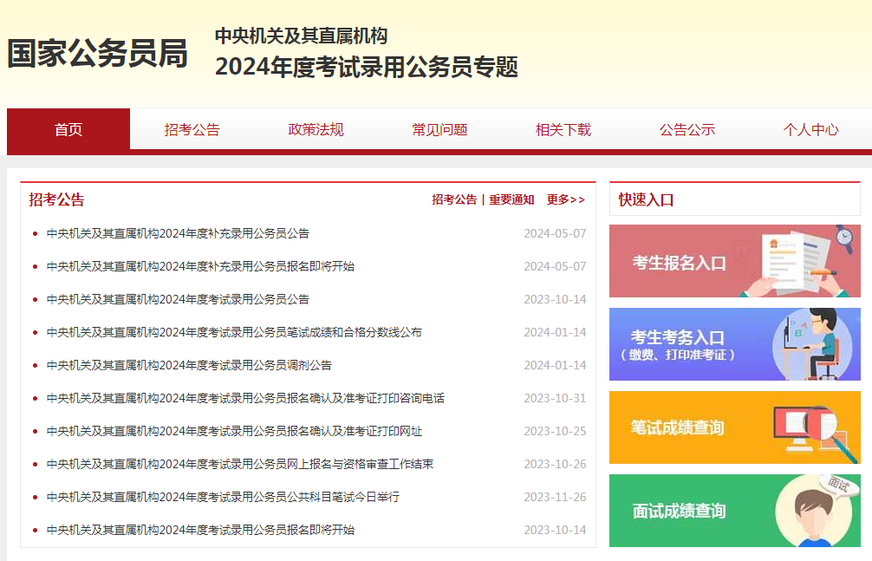Click the 国家公务员局 site title
Screen dimensions: 872x561
[97, 54]
